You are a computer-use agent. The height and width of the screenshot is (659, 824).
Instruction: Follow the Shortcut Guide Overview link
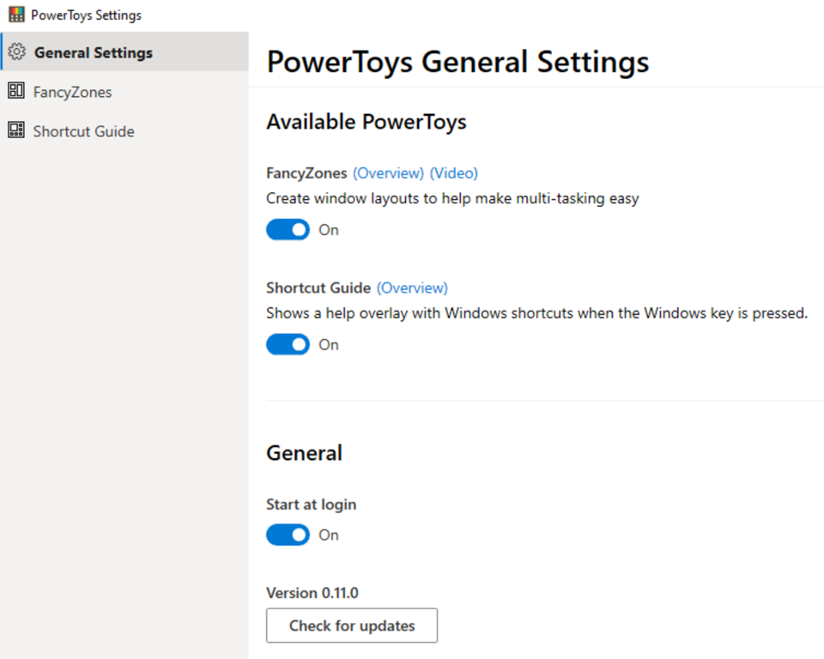[412, 288]
